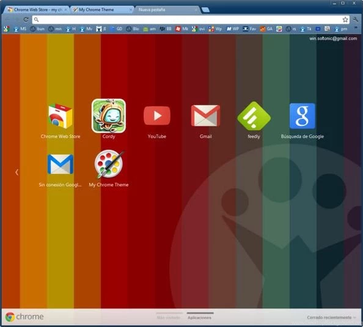The width and height of the screenshot is (363, 327).
Task: Open the GA analytics bookmark
Action: pos(266,29)
